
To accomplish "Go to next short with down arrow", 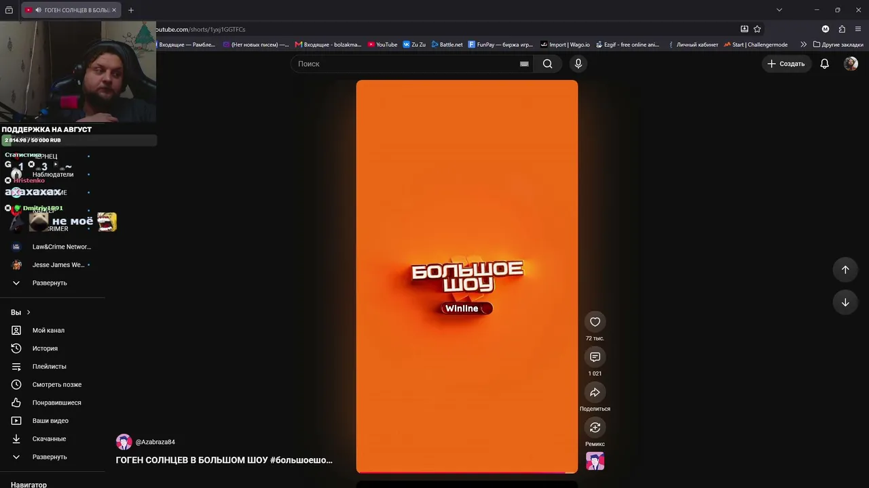I will click(845, 302).
